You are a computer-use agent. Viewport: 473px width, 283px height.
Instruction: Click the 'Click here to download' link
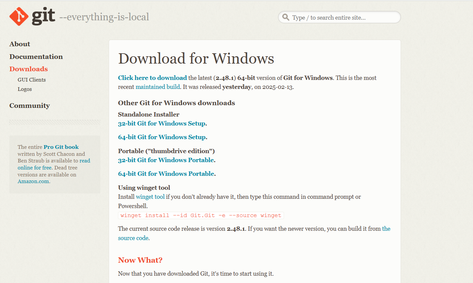[x=152, y=78]
